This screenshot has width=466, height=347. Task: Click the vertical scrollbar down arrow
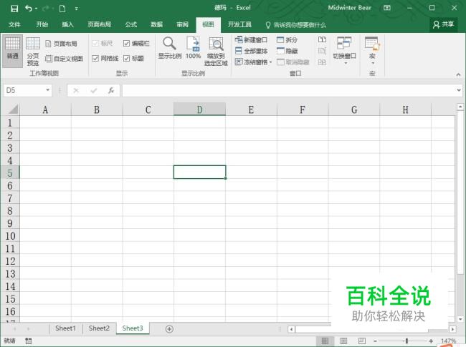(x=460, y=319)
